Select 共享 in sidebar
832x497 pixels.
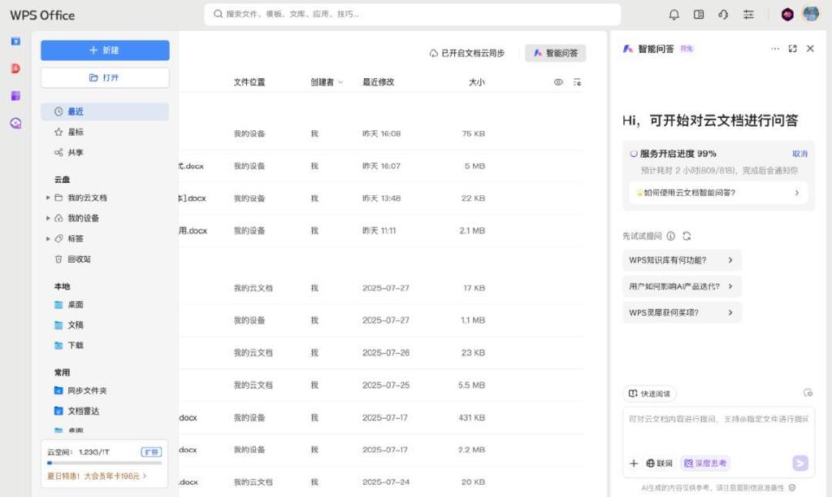[x=105, y=152]
